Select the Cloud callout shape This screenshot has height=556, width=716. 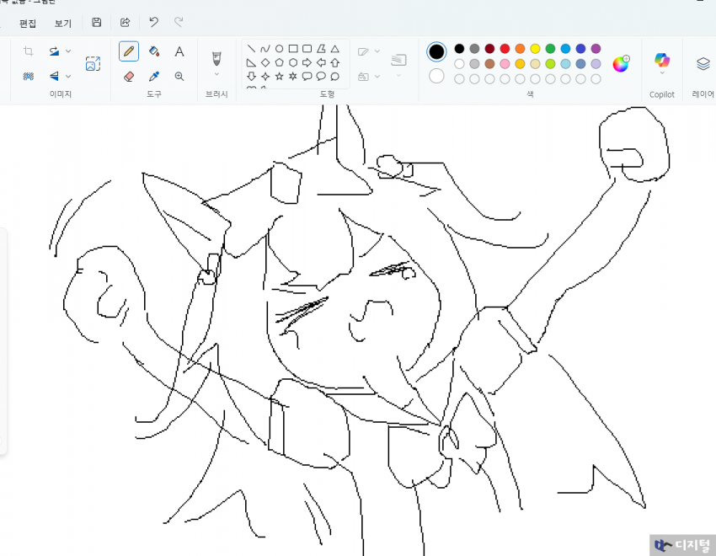(x=334, y=76)
